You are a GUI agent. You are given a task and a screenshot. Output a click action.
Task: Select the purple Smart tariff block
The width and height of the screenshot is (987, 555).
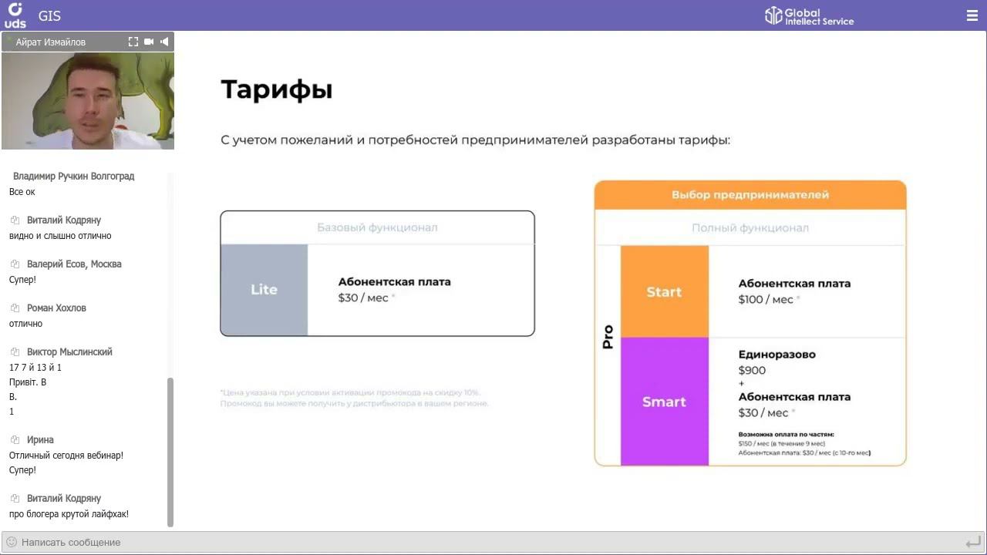[664, 402]
